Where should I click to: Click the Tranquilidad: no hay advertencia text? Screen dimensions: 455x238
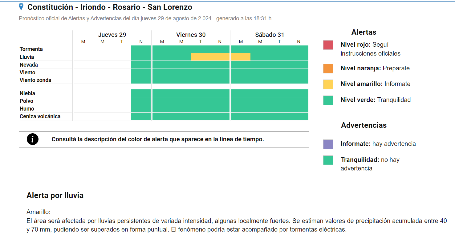[370, 164]
